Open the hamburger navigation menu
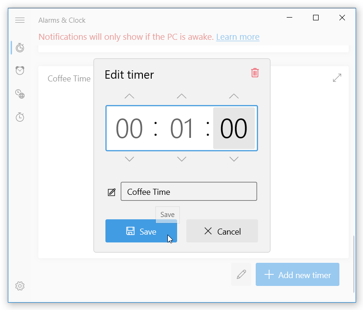 tap(20, 20)
